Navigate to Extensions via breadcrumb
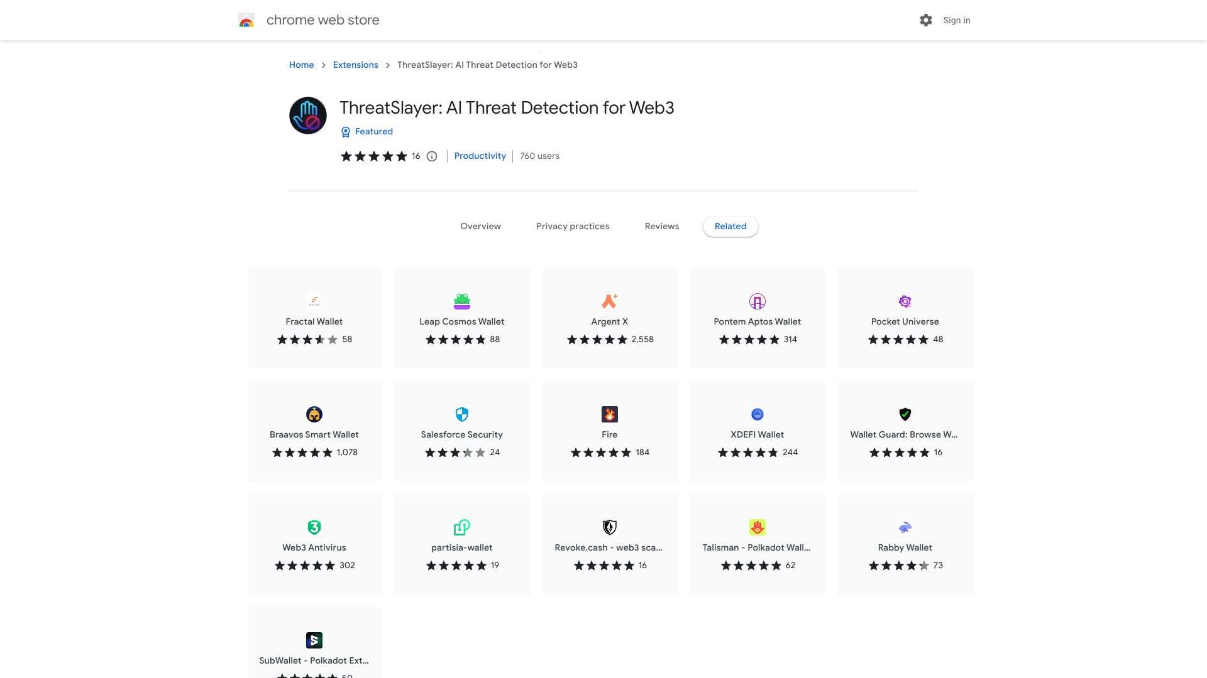Viewport: 1207px width, 678px height. pos(355,65)
